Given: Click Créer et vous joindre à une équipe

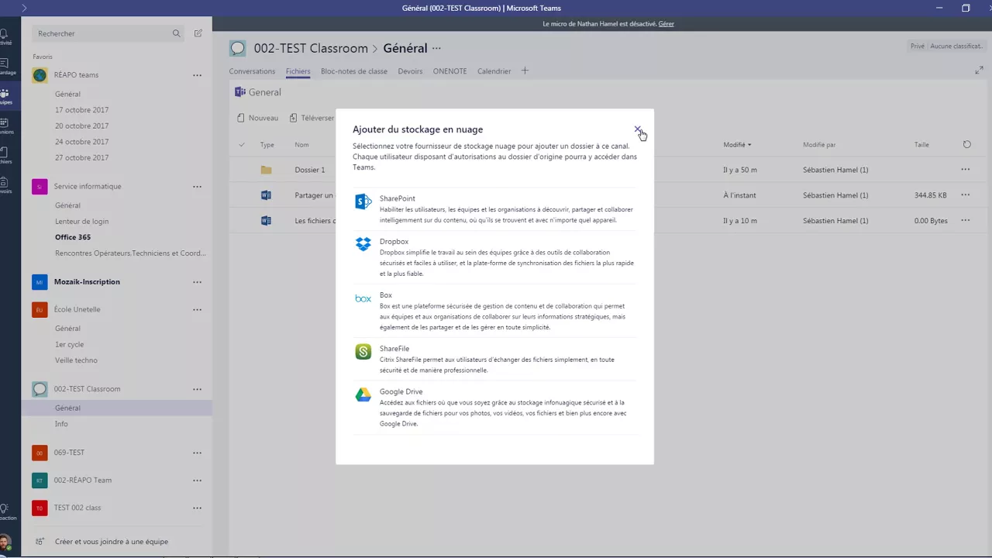Looking at the screenshot, I should point(112,542).
